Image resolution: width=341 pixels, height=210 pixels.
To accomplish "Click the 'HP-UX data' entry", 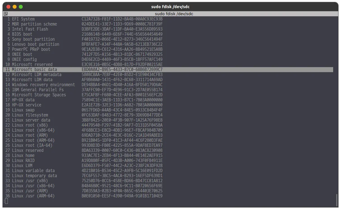I will [23, 100].
